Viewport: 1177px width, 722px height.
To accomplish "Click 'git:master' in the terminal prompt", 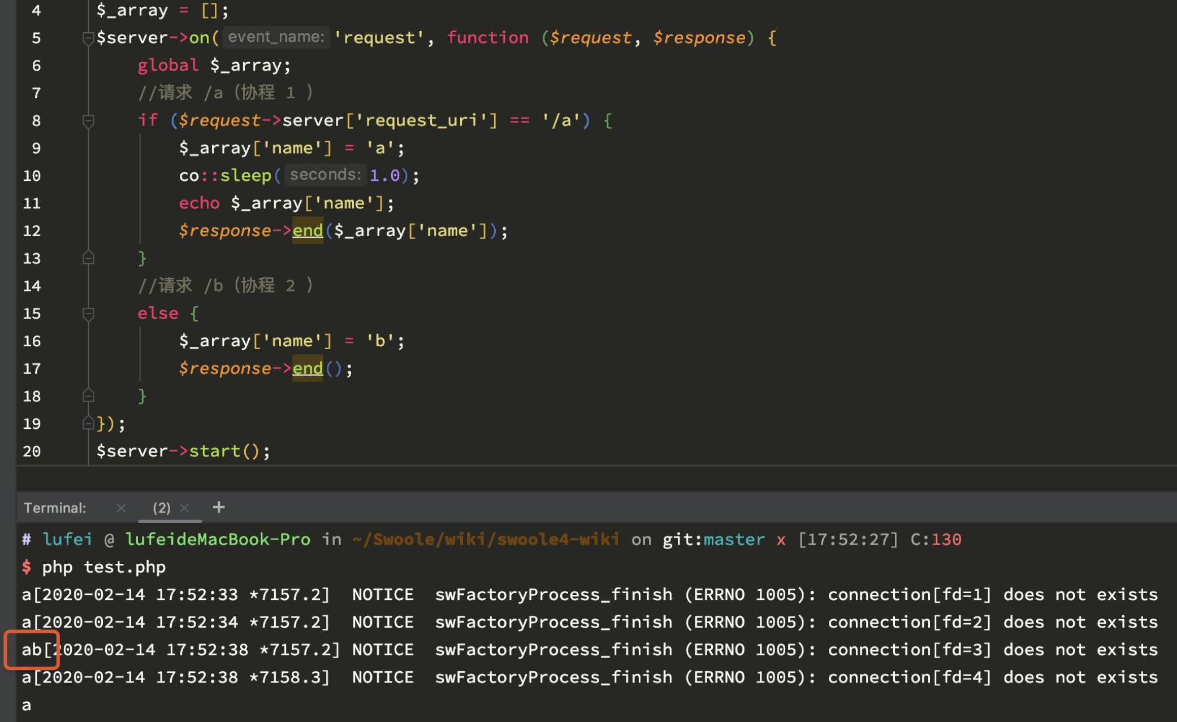I will (713, 540).
